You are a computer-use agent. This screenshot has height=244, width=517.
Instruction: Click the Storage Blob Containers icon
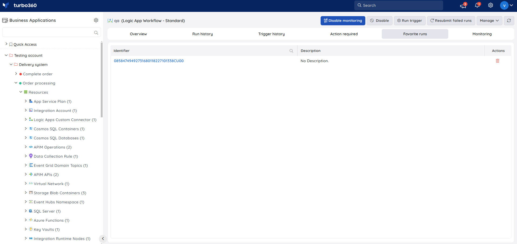[x=31, y=193]
